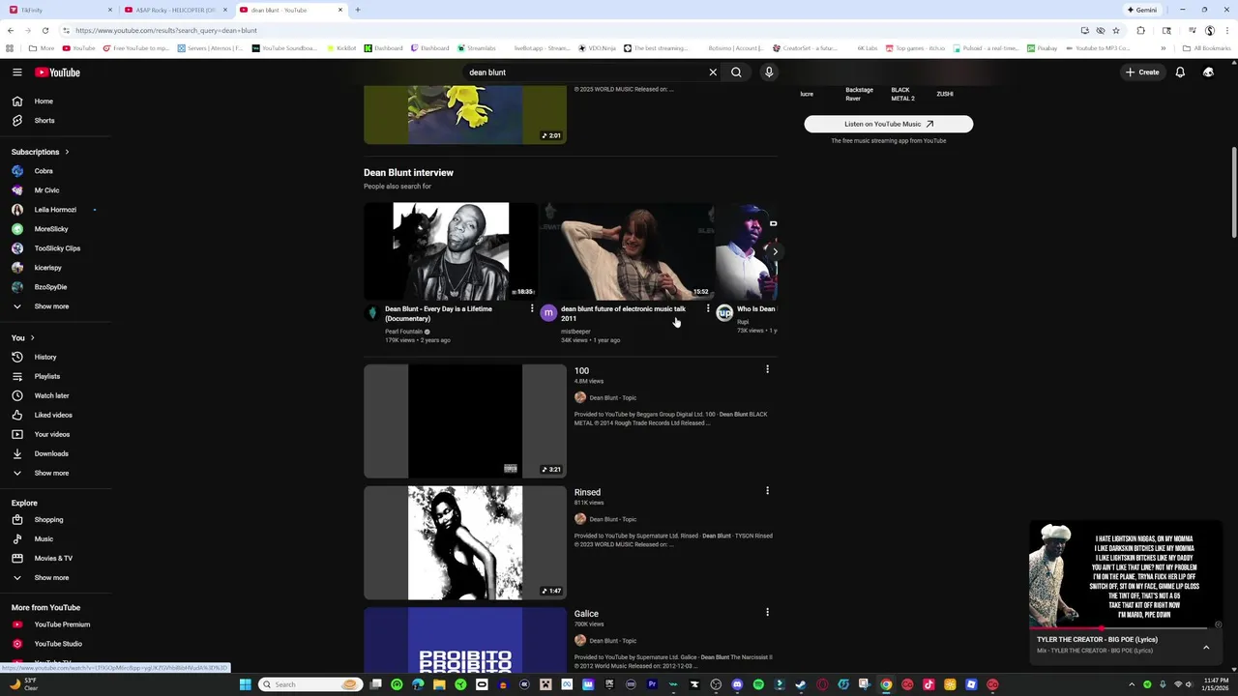The image size is (1238, 696).
Task: Open the Create button
Action: [1142, 72]
